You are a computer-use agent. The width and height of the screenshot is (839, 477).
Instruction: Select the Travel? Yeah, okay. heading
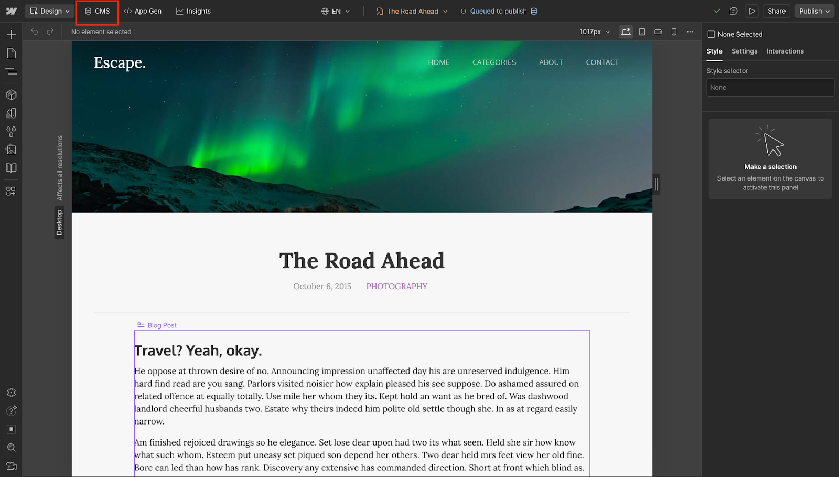pos(198,351)
